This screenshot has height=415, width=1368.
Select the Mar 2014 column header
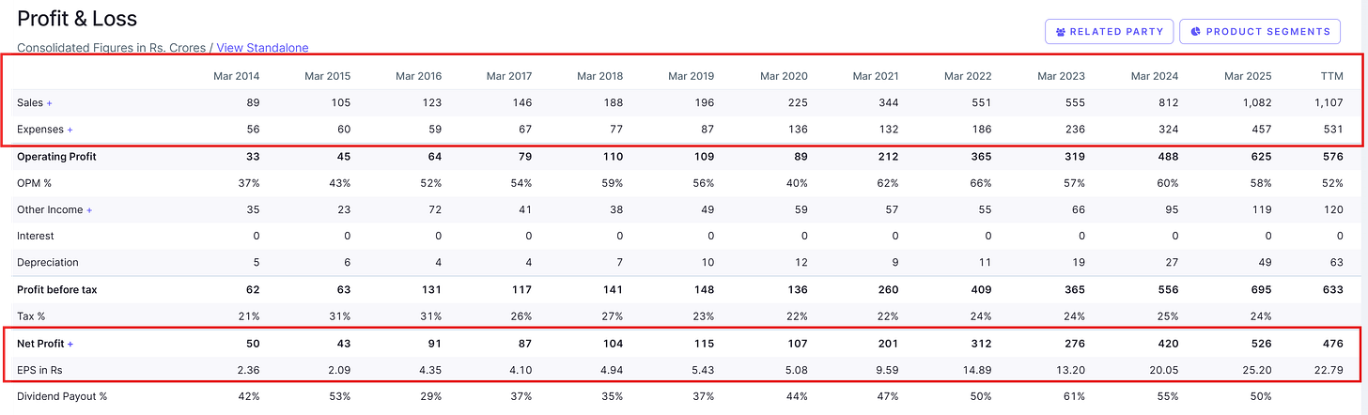[x=237, y=76]
